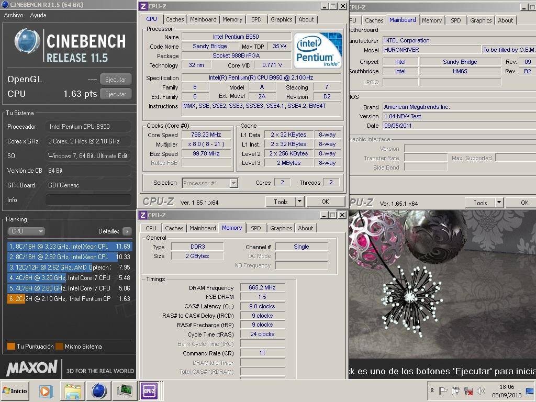Switch to Caches tab in top CPU-Z window

tap(175, 19)
